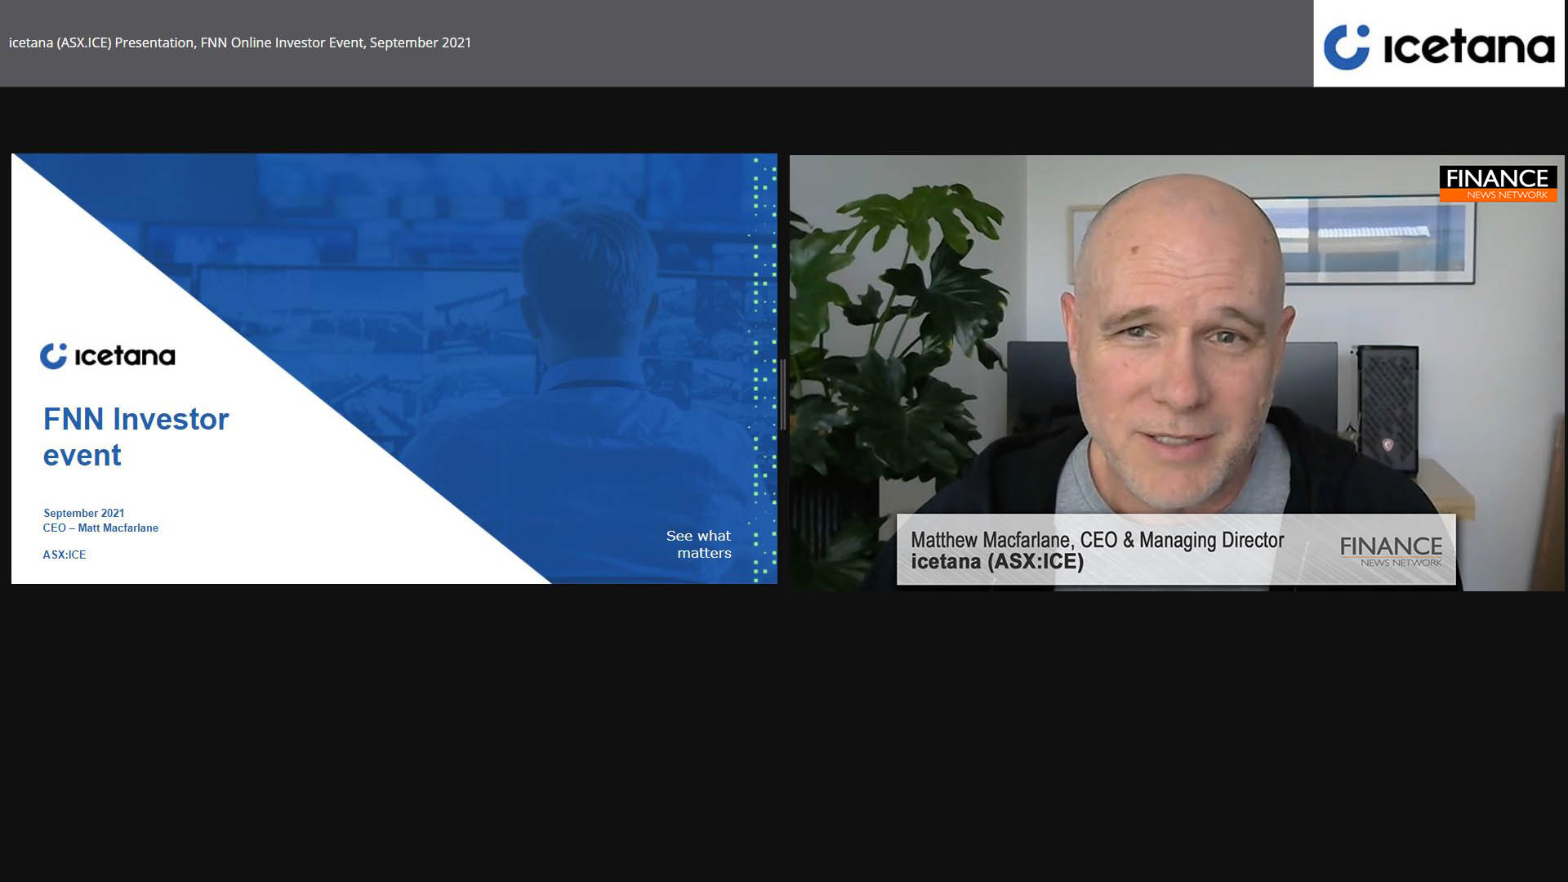The height and width of the screenshot is (882, 1568).
Task: Click 'September 2021' date on the slide
Action: click(84, 513)
